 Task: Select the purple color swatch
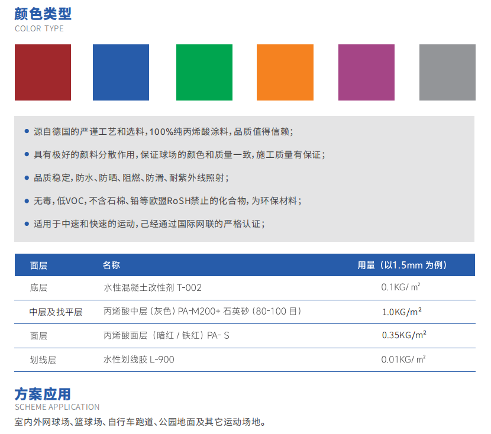click(x=366, y=72)
